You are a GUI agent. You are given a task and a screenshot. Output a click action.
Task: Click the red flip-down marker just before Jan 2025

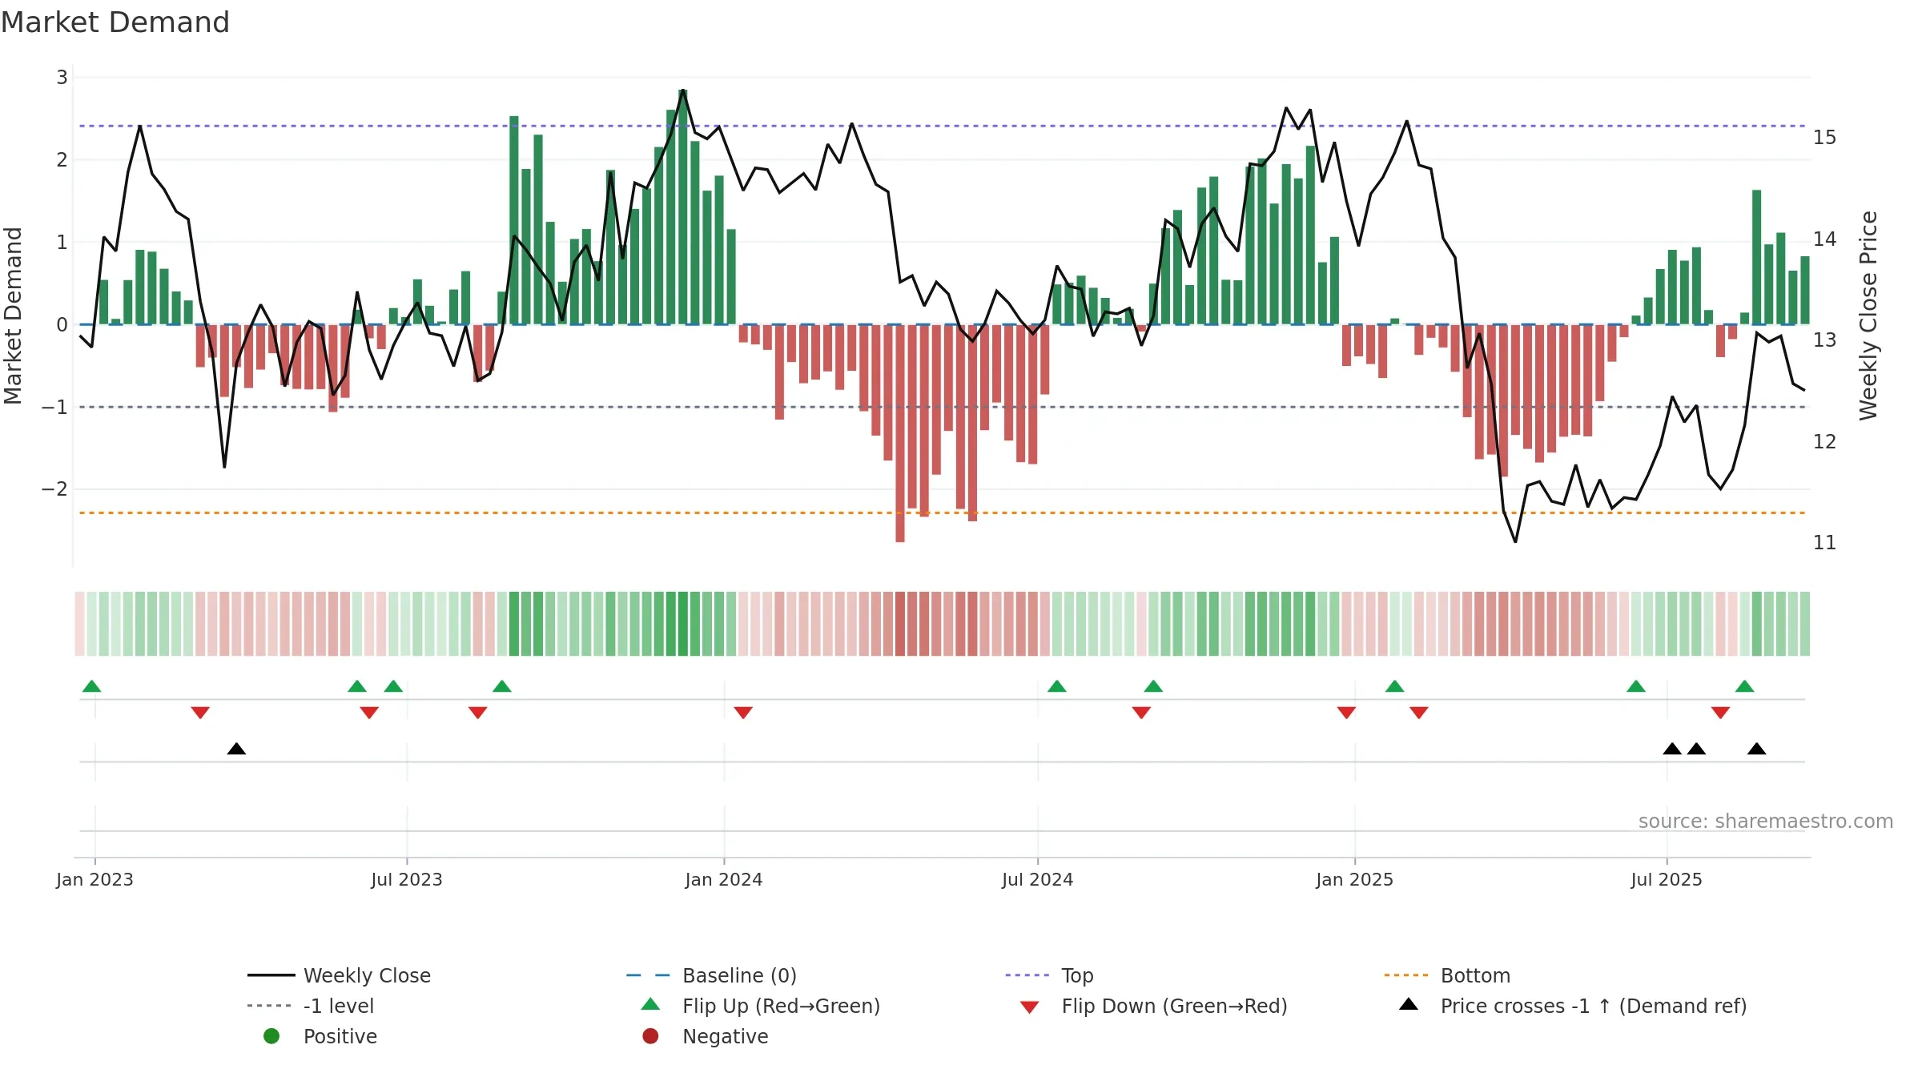(1346, 713)
